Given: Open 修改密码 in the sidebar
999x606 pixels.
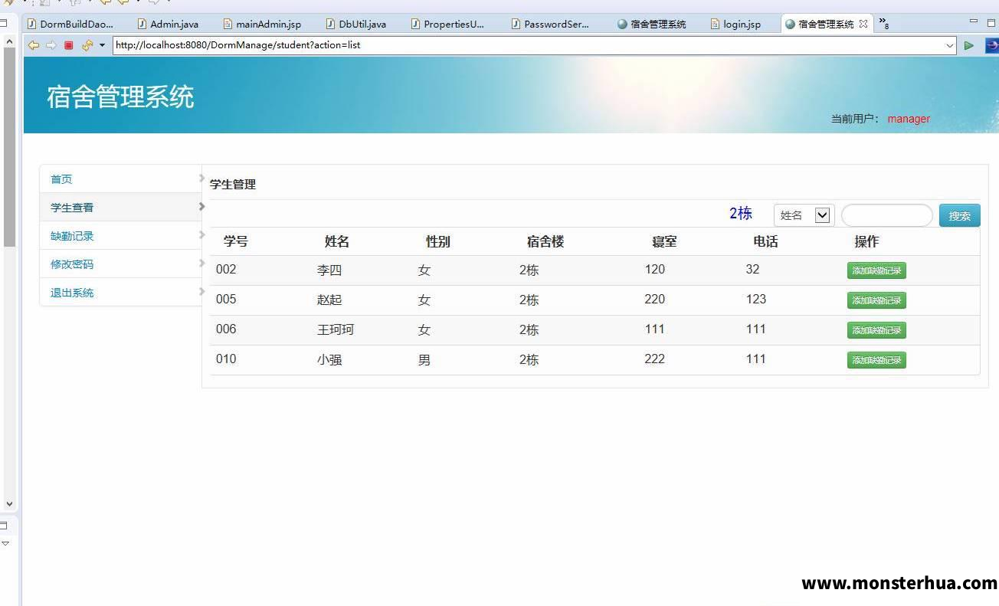Looking at the screenshot, I should (x=72, y=264).
